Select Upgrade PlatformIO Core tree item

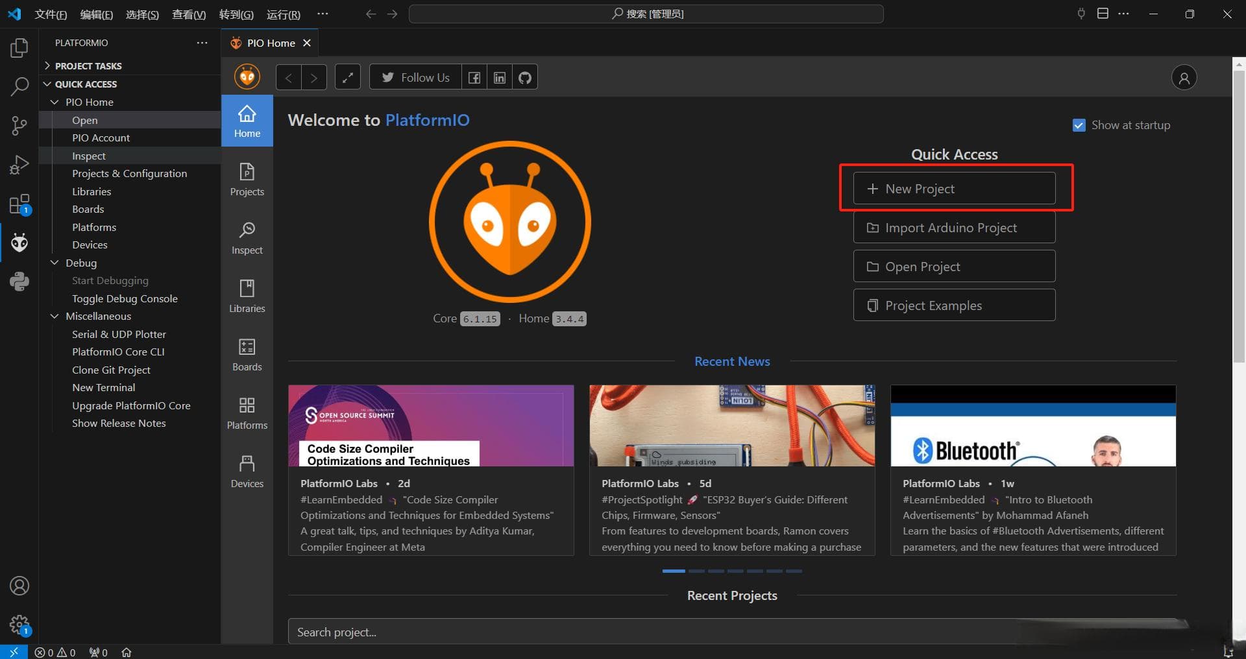point(130,405)
